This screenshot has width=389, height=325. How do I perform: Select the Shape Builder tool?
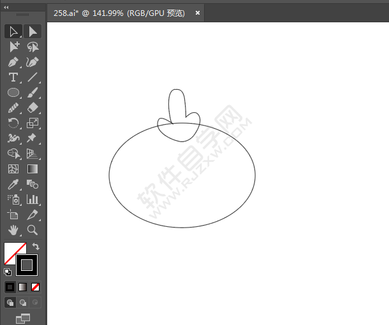click(13, 154)
